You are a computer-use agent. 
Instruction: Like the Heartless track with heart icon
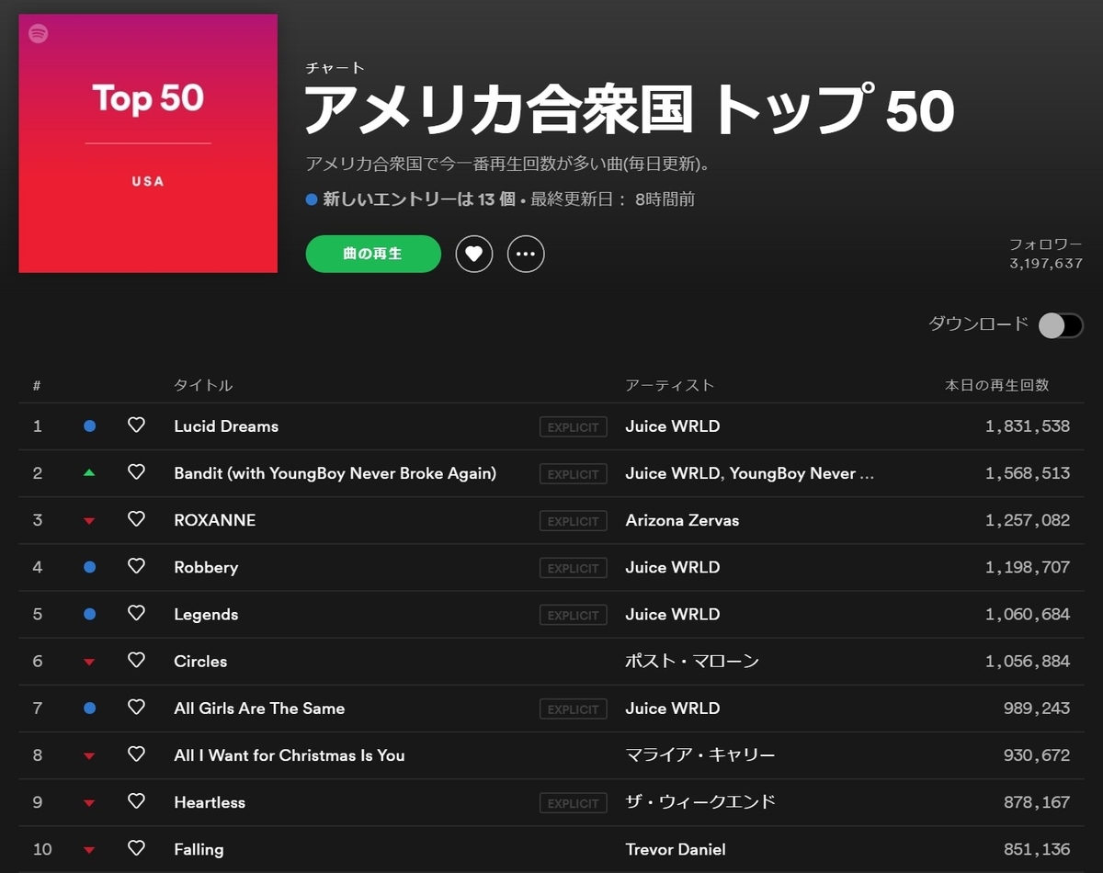136,802
